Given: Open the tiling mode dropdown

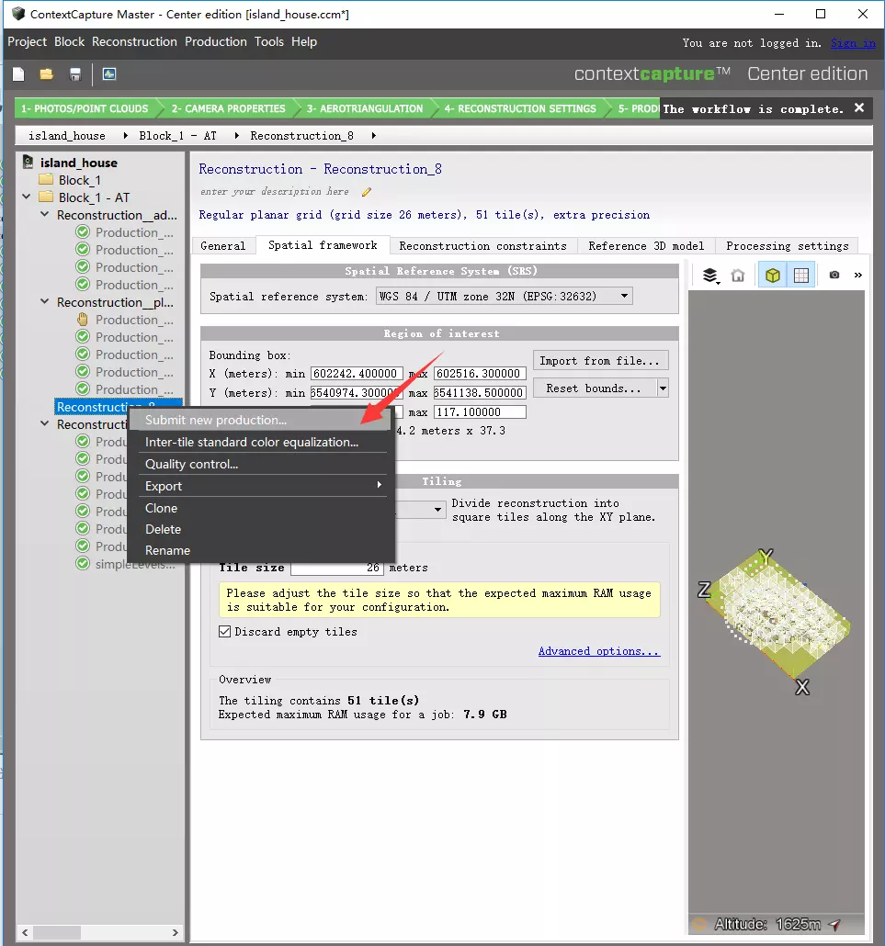Looking at the screenshot, I should 437,510.
